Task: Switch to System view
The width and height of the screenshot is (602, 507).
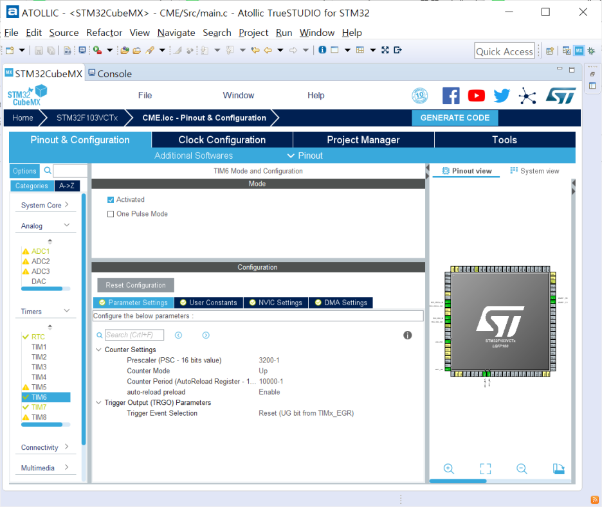Action: 534,171
